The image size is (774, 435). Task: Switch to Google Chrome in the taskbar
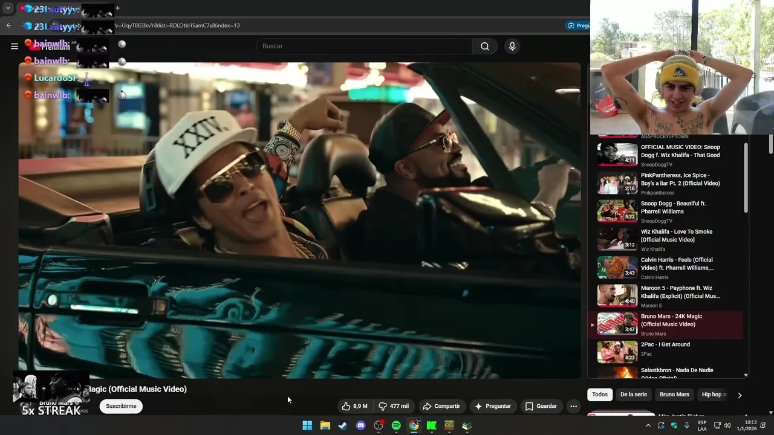pyautogui.click(x=414, y=425)
